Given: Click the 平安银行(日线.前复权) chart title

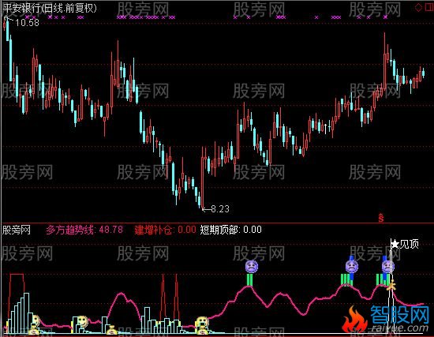Looking at the screenshot, I should coord(50,8).
